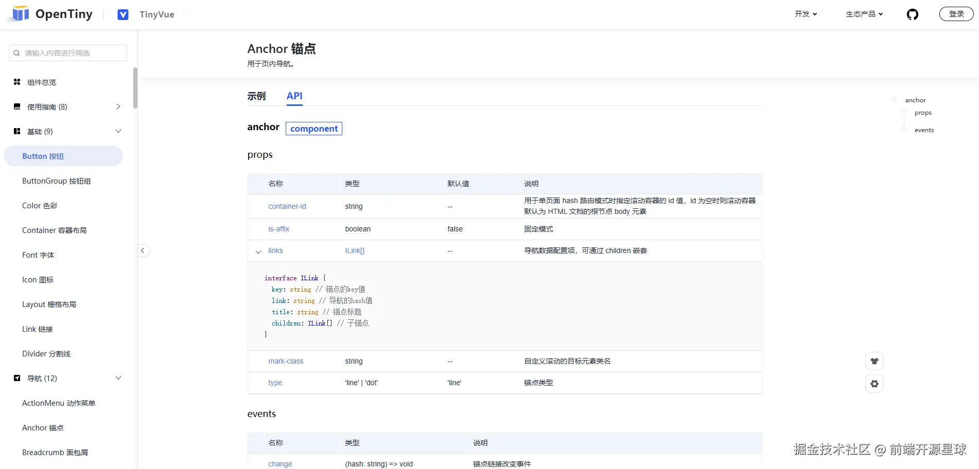Viewport: 979px width, 469px height.
Task: Select Container 容器布局 in the sidebar
Action: pyautogui.click(x=55, y=230)
